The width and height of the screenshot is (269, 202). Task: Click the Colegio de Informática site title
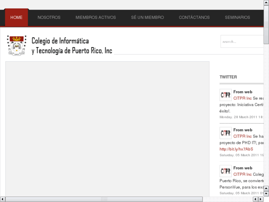pos(72,46)
